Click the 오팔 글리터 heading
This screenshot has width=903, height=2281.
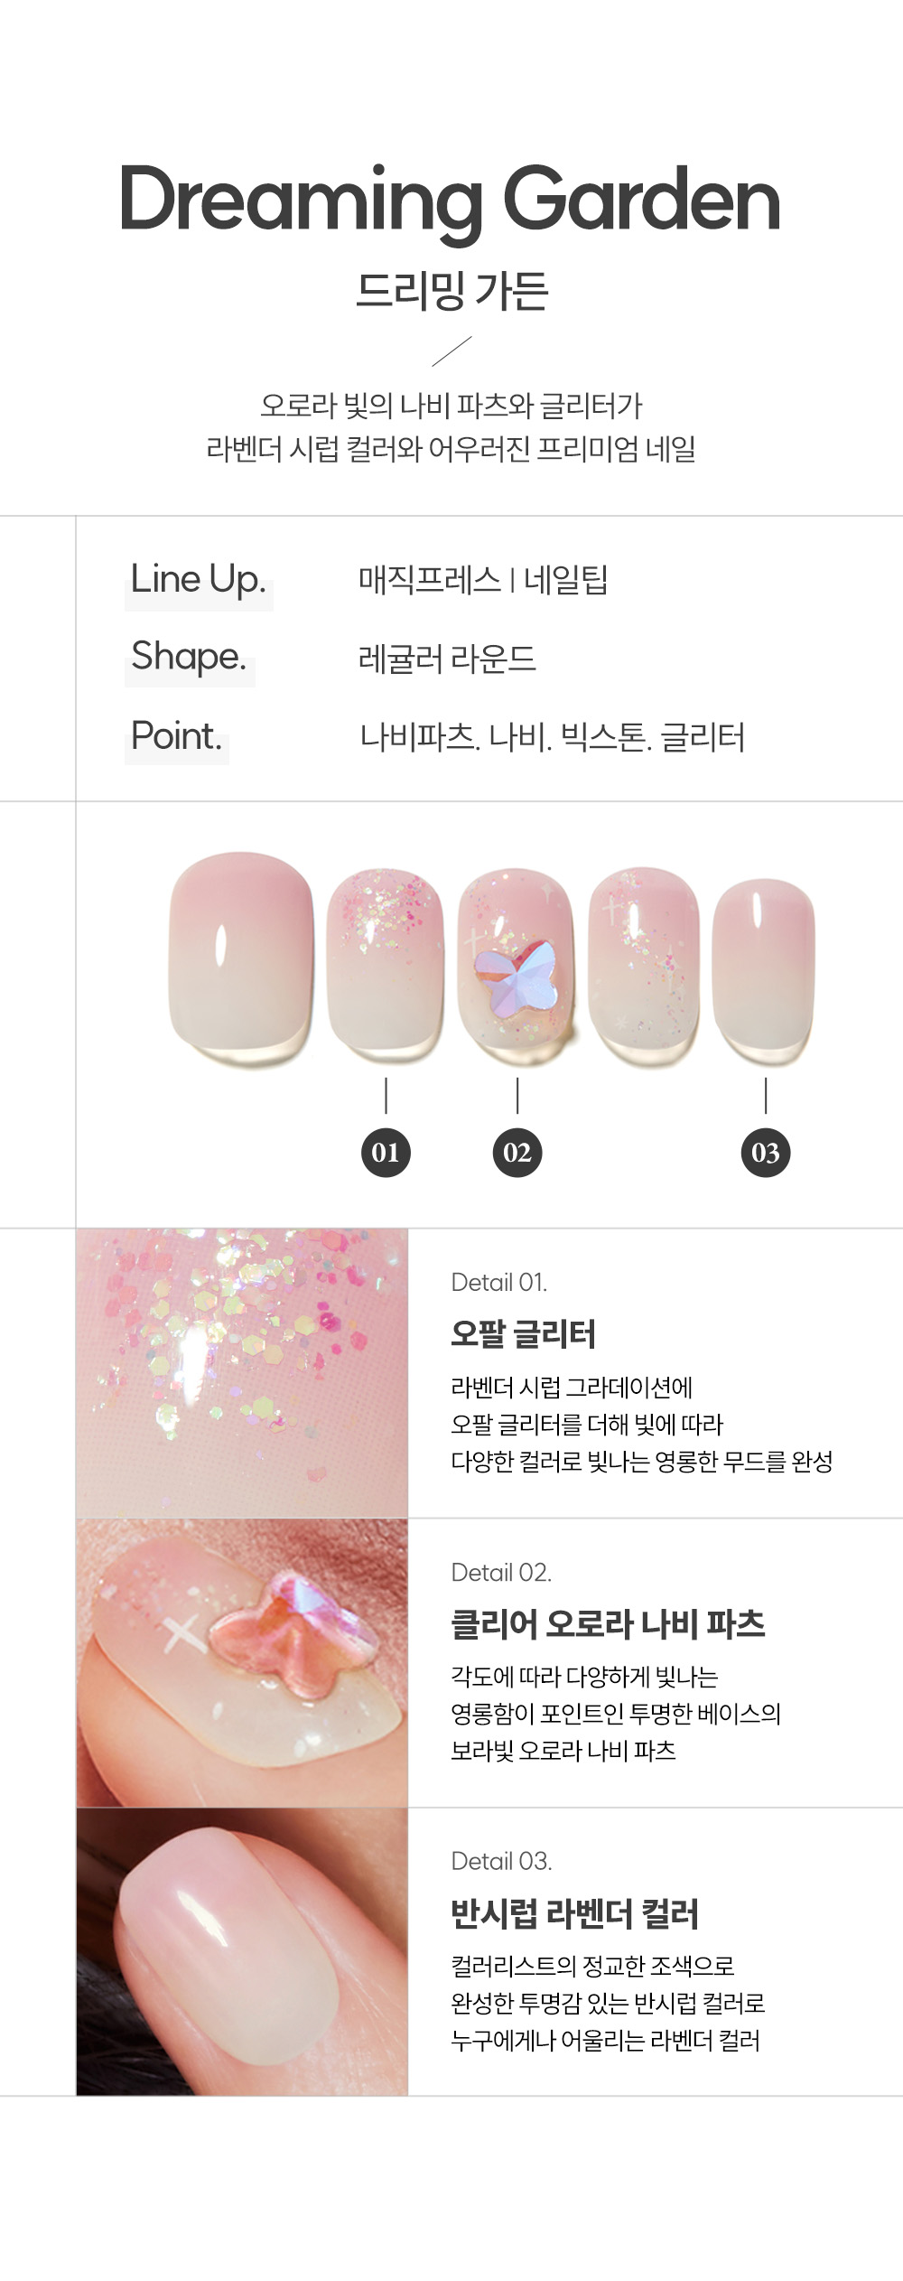point(524,1334)
